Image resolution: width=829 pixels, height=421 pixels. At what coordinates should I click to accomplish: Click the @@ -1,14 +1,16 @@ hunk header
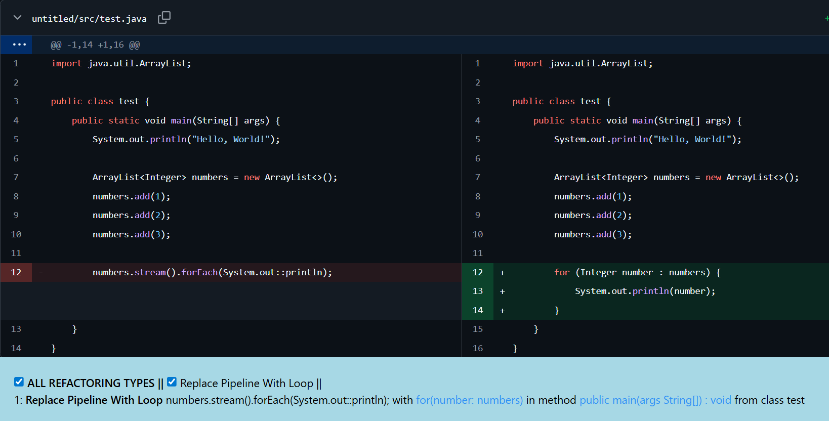(95, 45)
